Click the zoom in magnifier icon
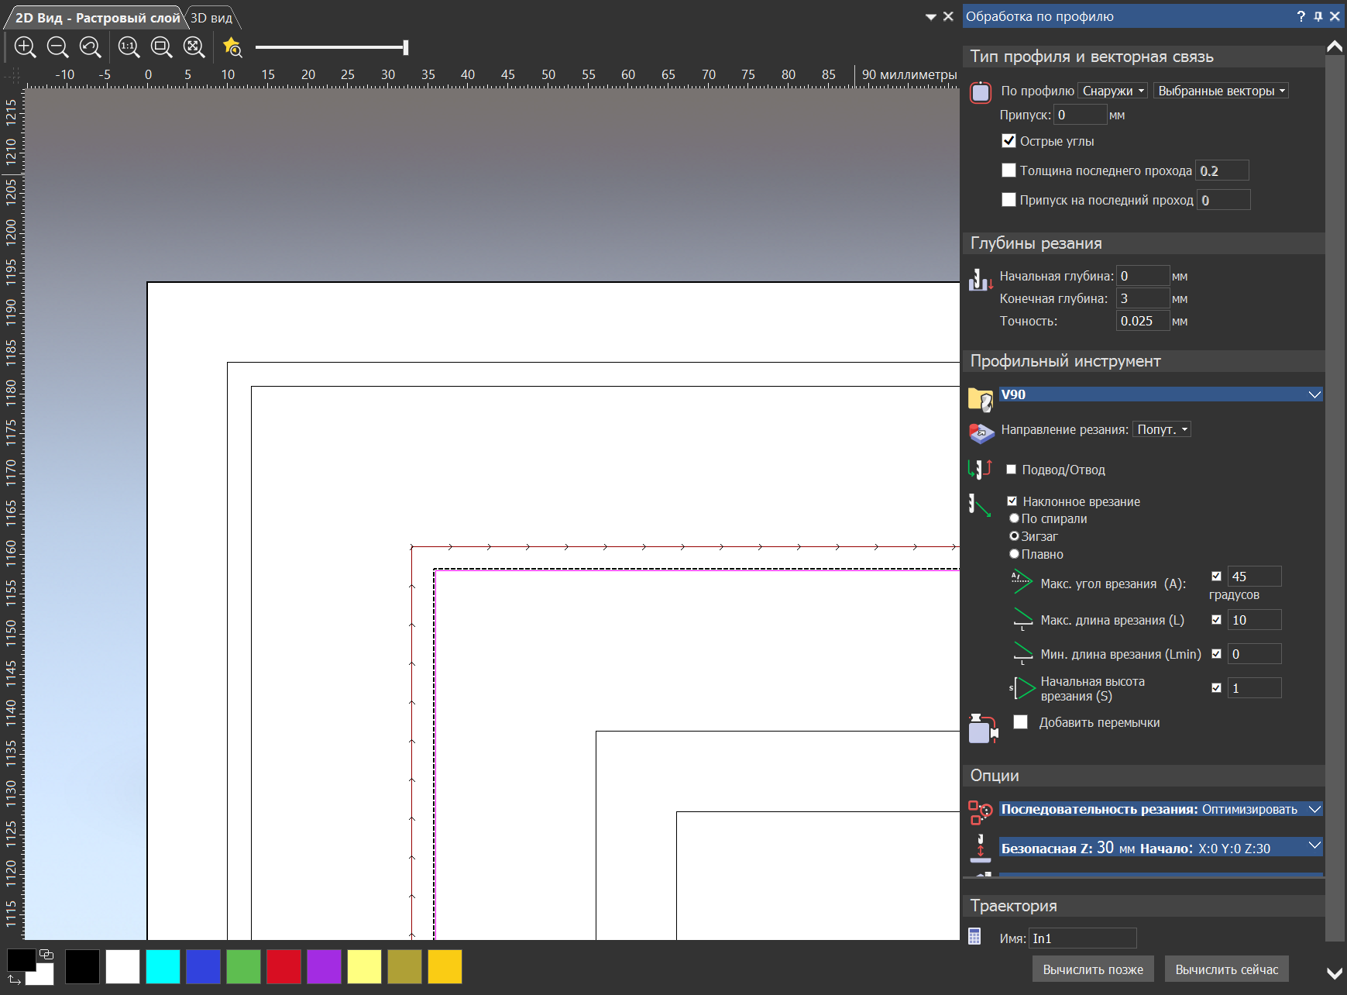 [26, 47]
